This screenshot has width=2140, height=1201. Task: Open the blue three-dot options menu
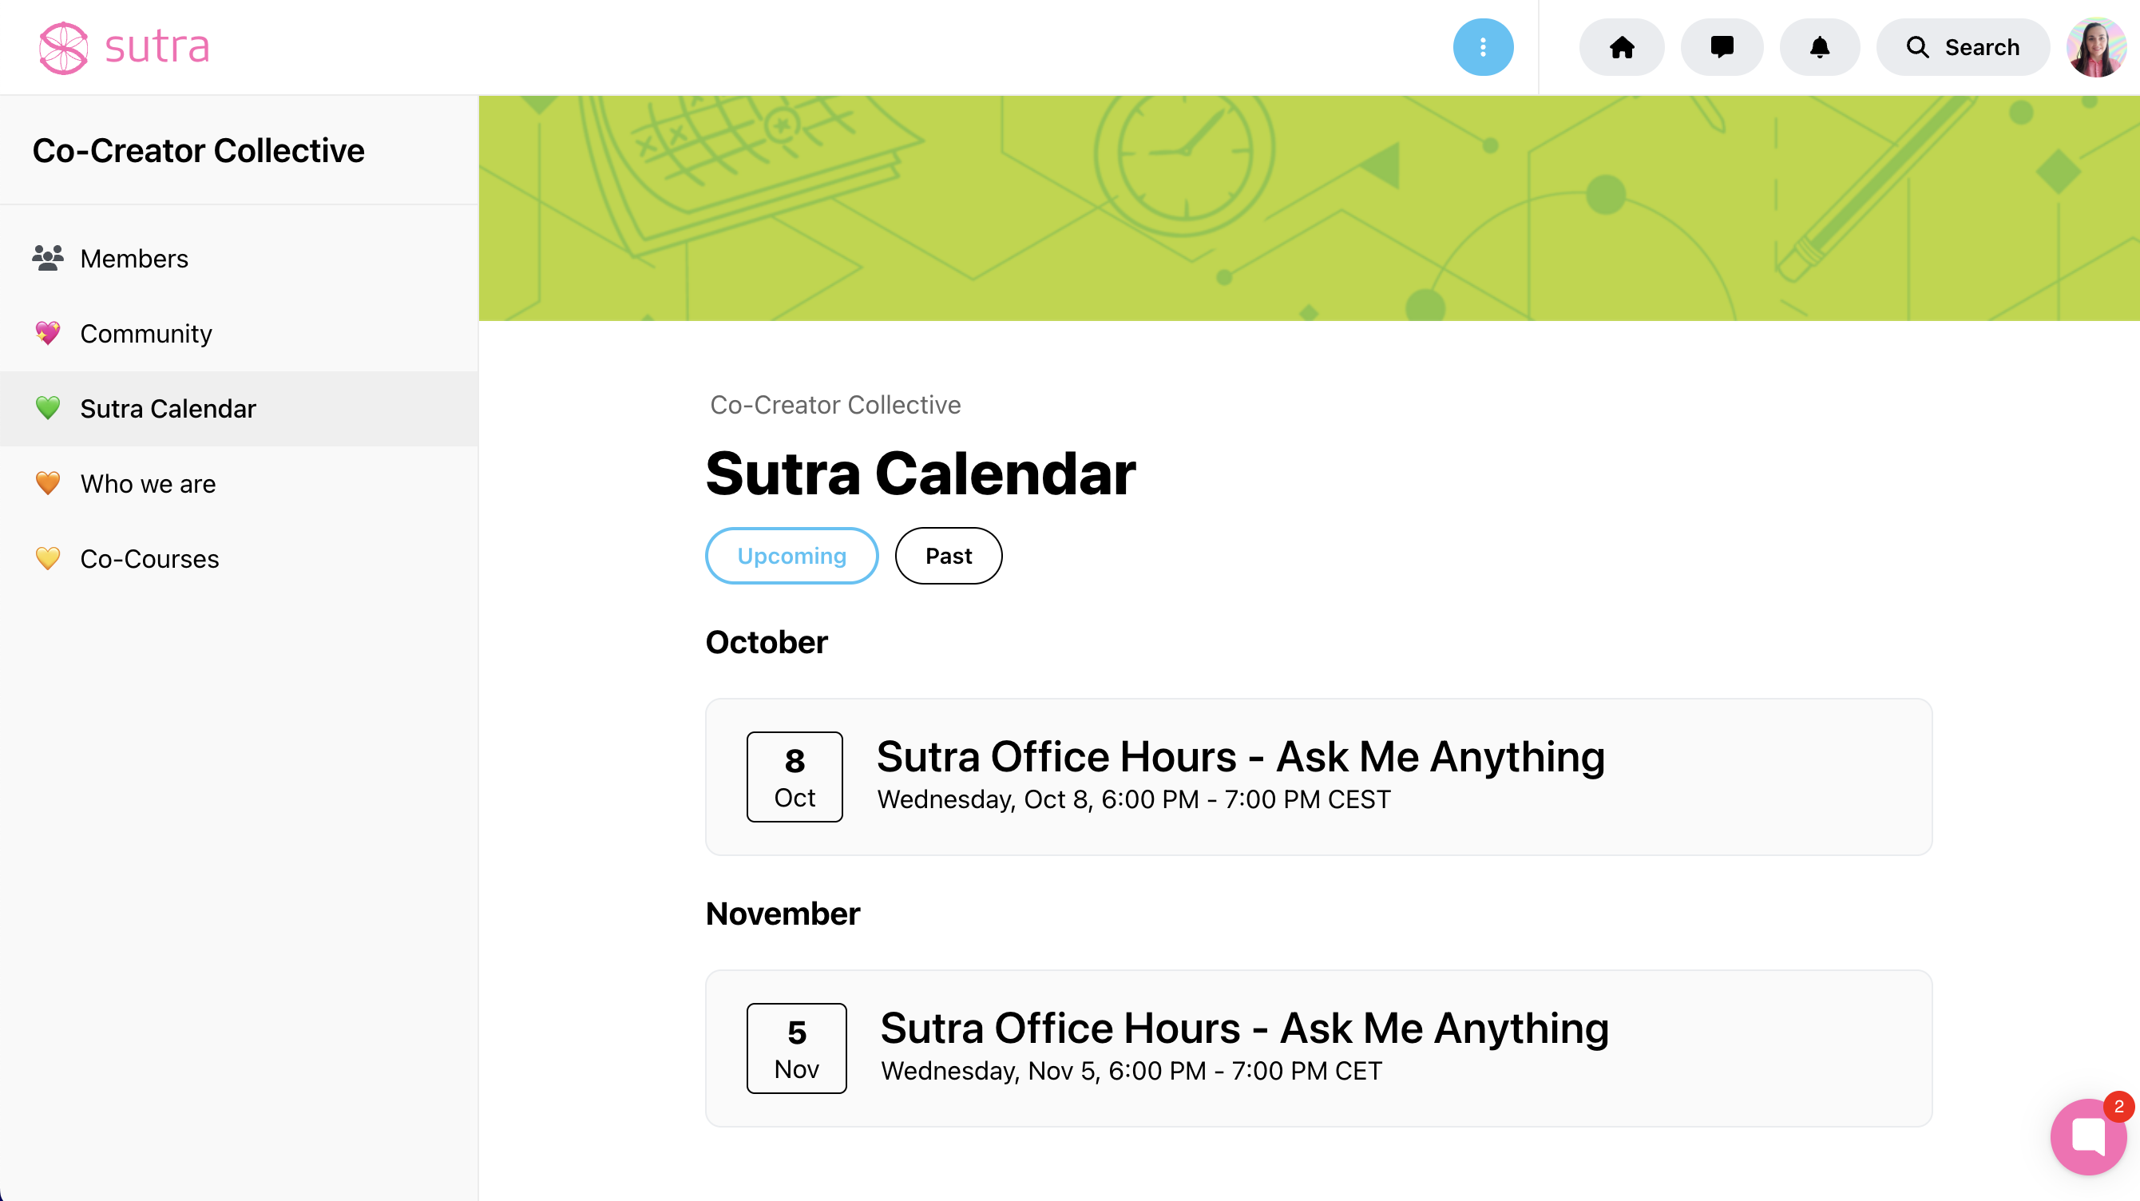coord(1482,47)
